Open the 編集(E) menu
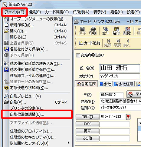The width and height of the screenshot is (141, 147). 35,12
